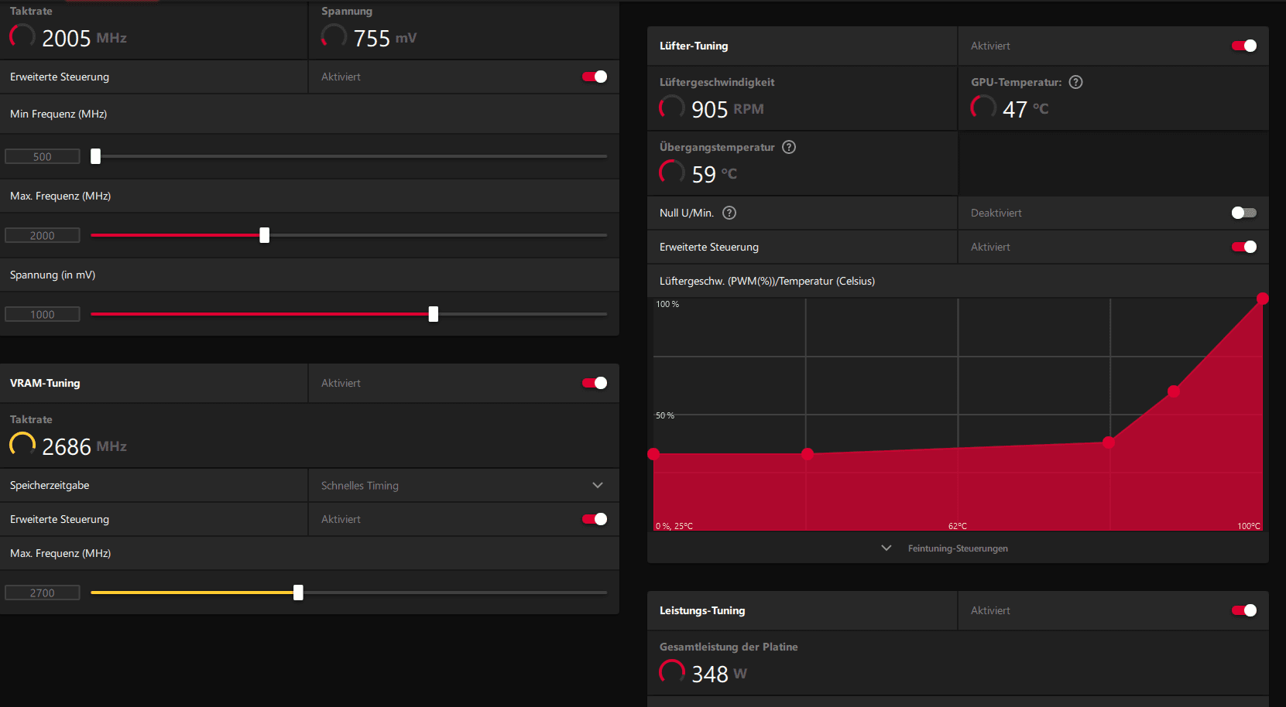
Task: Click the '47 °C' GPU temperature value
Action: [1026, 109]
